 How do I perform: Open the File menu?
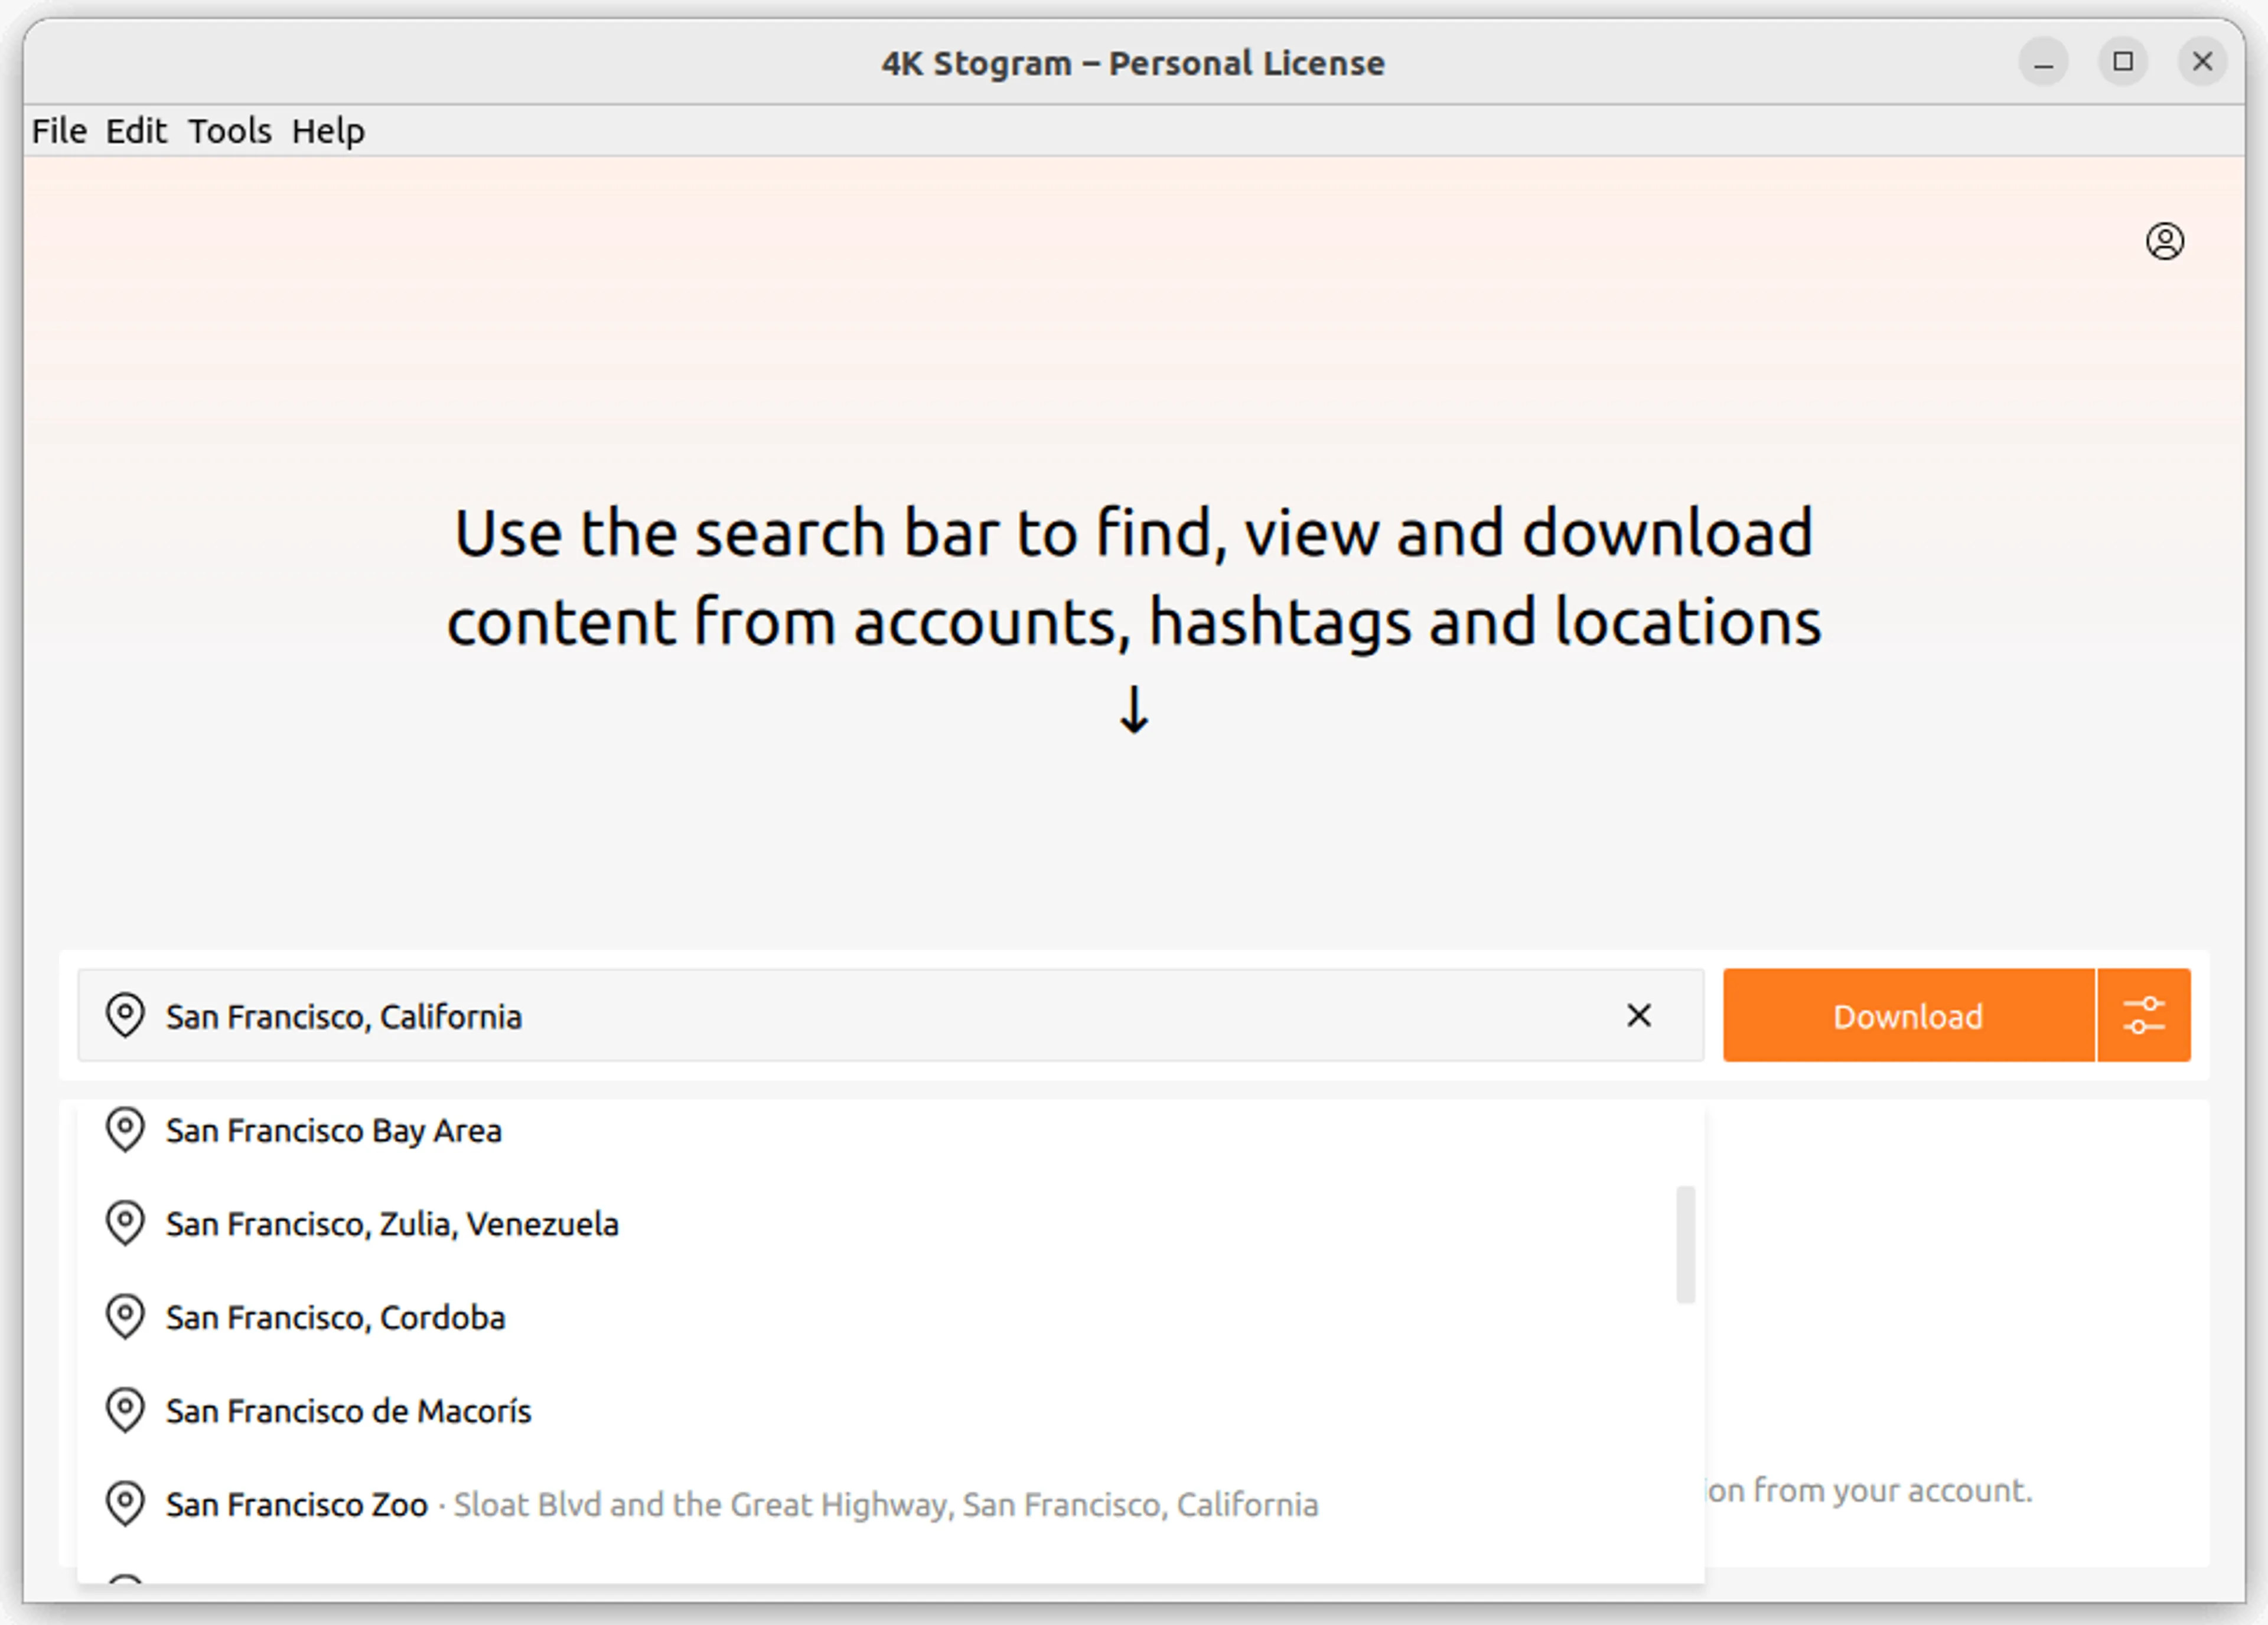tap(59, 131)
